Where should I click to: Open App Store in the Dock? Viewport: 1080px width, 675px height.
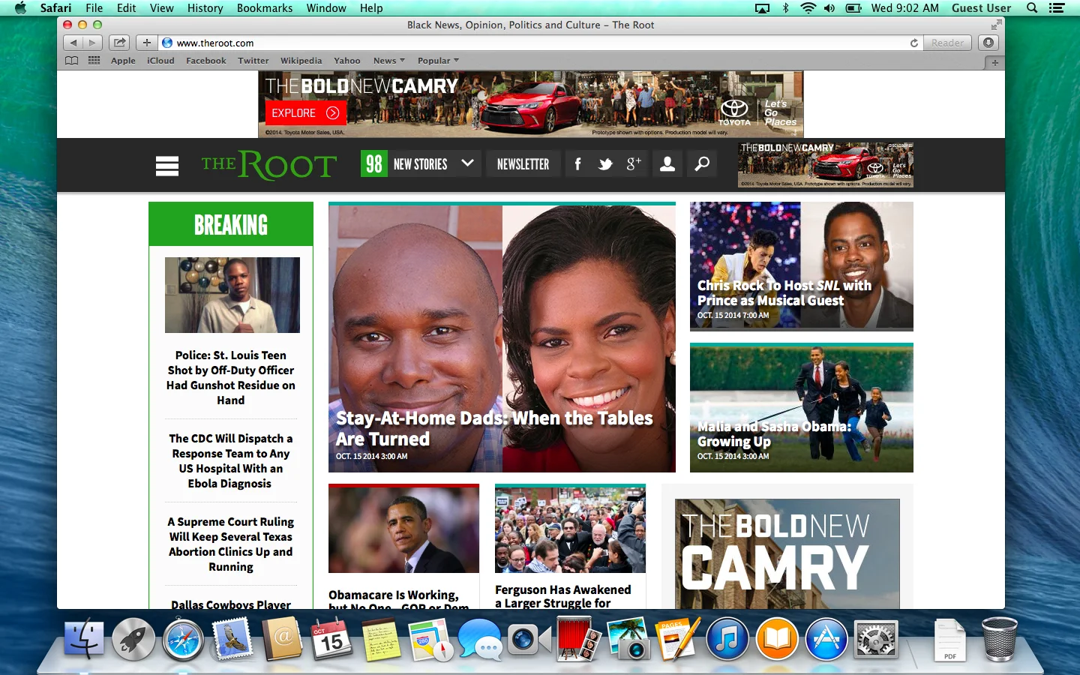(x=826, y=639)
